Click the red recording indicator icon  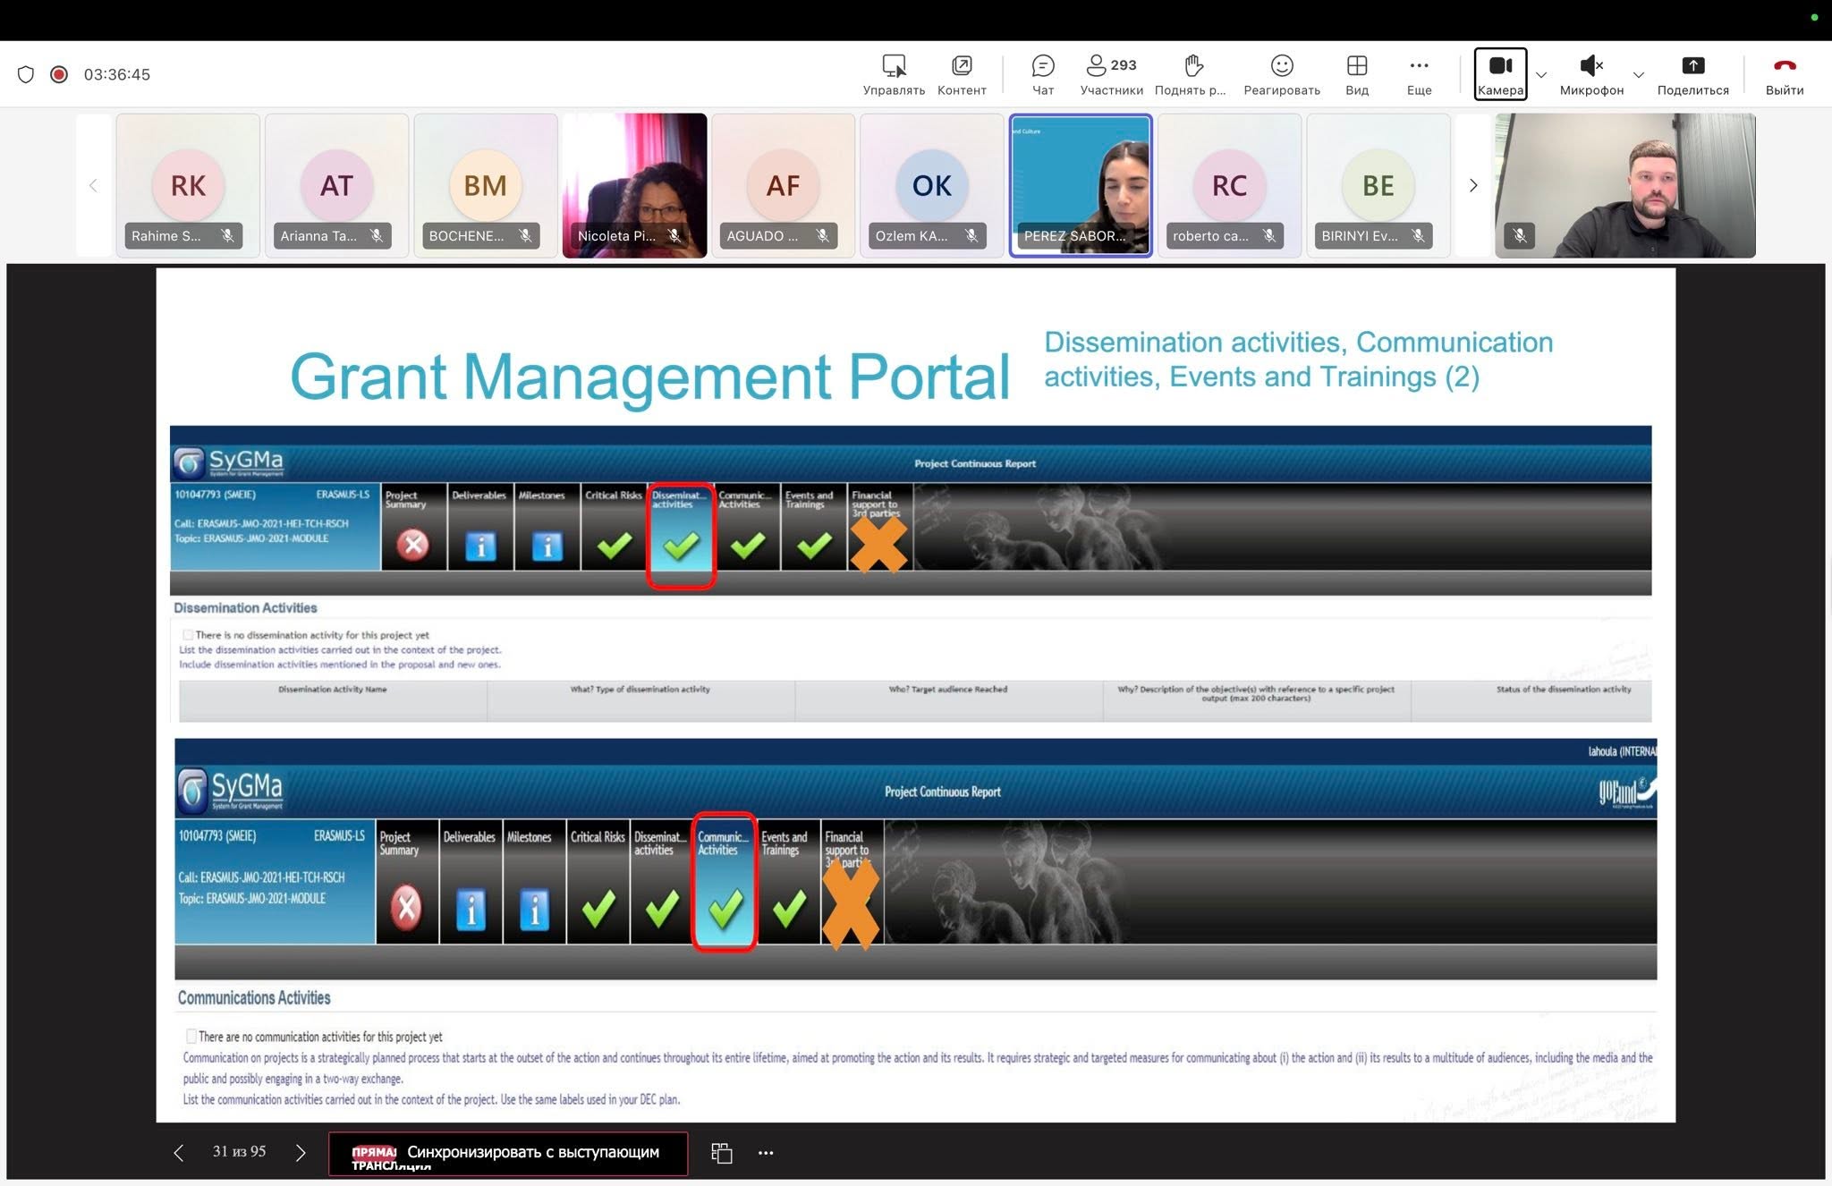(59, 74)
